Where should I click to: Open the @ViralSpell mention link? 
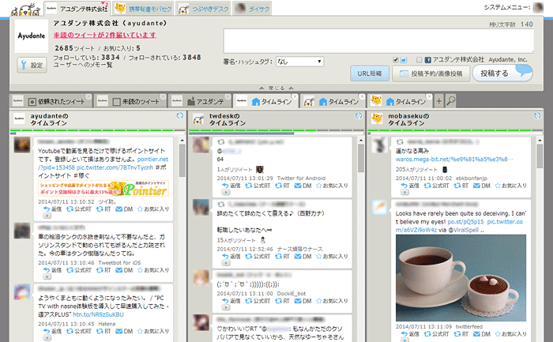pyautogui.click(x=464, y=230)
